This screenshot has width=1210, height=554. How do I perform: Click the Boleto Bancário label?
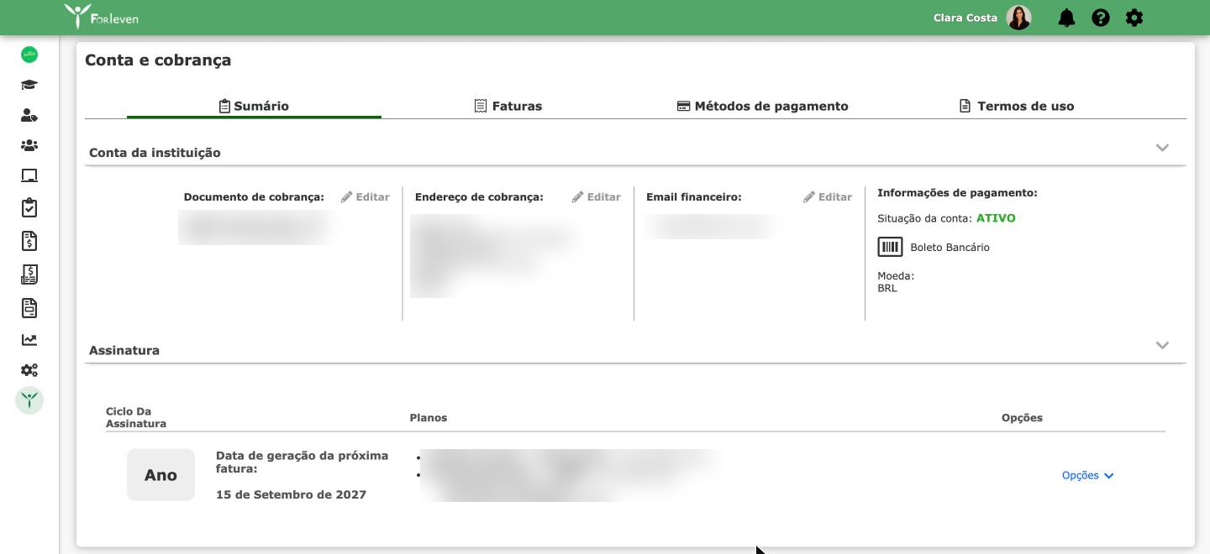(x=950, y=248)
